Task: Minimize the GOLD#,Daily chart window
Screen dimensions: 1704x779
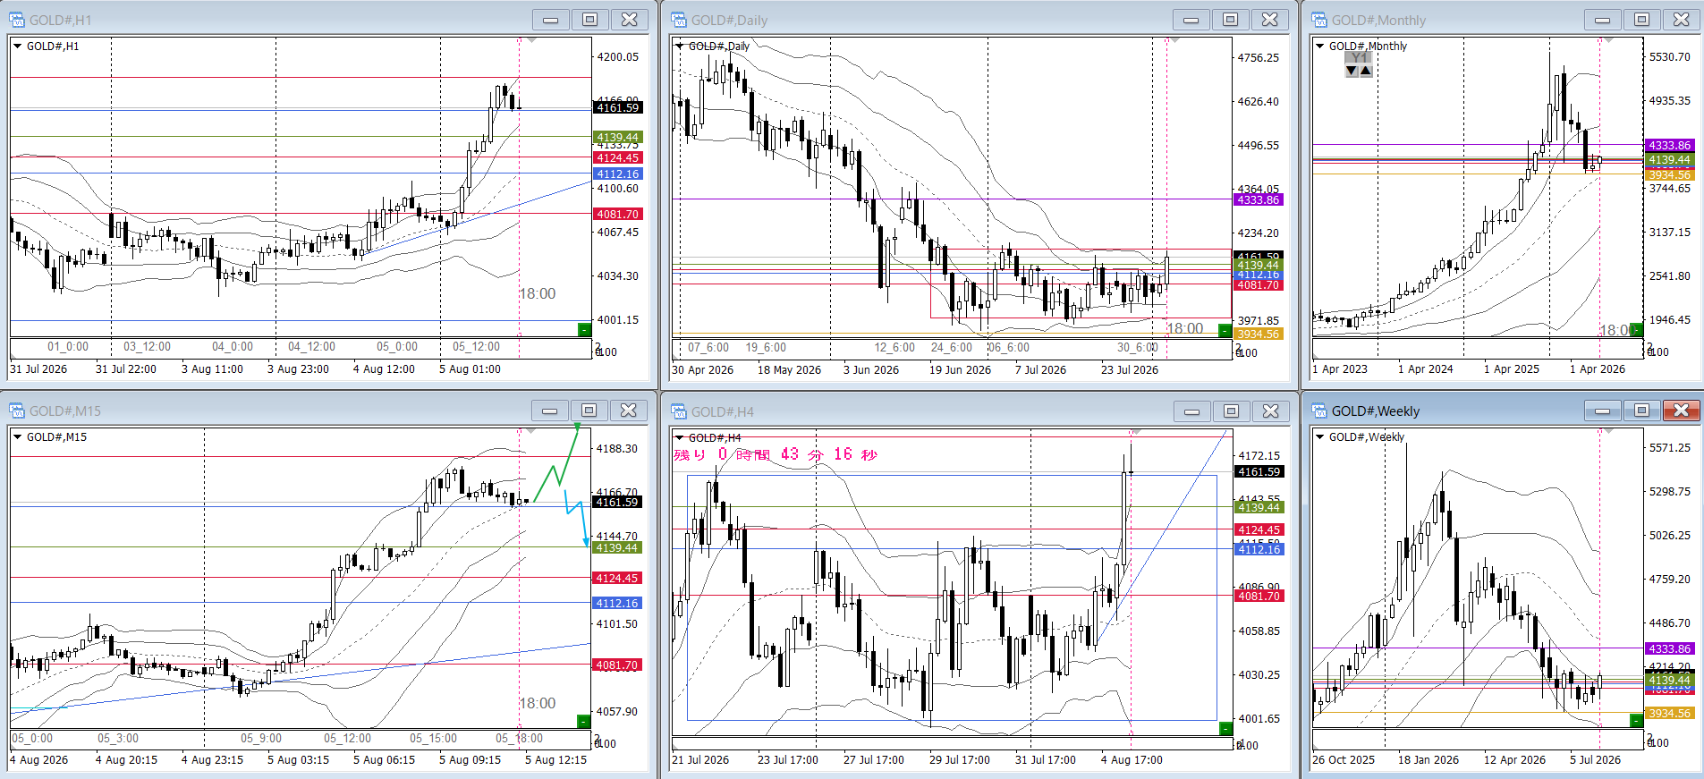Action: click(1191, 20)
